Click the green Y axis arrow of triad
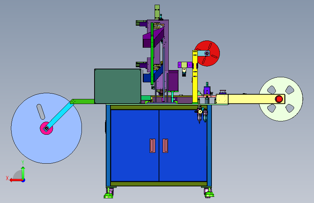Image resolution: width=314 pixels, height=203 pixels. tap(23, 173)
